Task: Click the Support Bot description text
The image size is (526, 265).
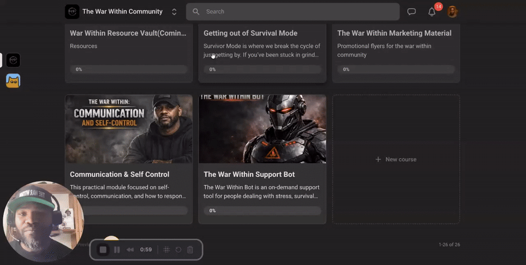Action: [x=261, y=192]
